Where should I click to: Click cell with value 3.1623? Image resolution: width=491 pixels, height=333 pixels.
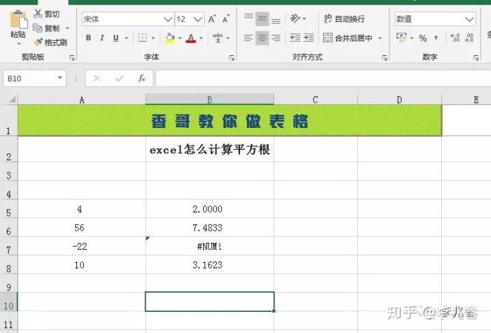pos(209,265)
